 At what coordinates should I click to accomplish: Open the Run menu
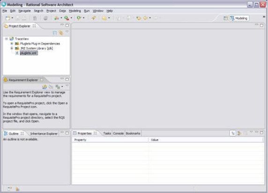coord(87,11)
